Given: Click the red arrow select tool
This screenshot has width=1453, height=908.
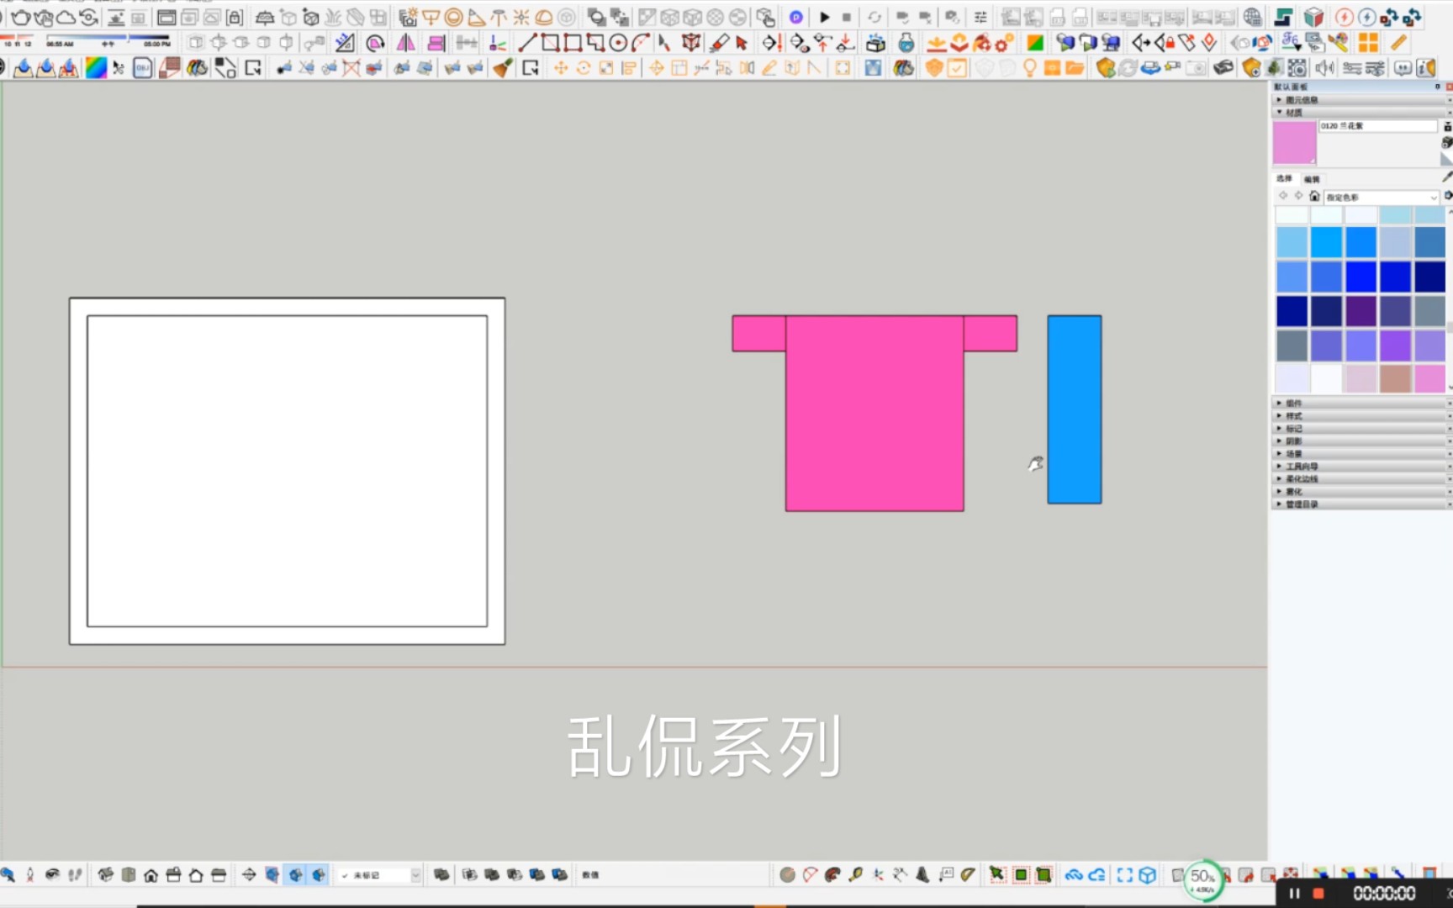Looking at the screenshot, I should pos(742,43).
